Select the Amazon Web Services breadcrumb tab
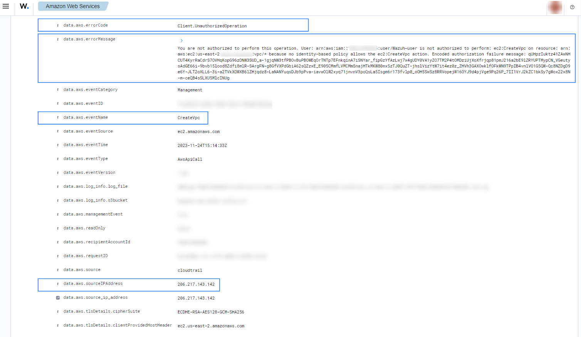This screenshot has width=581, height=337. coord(72,7)
